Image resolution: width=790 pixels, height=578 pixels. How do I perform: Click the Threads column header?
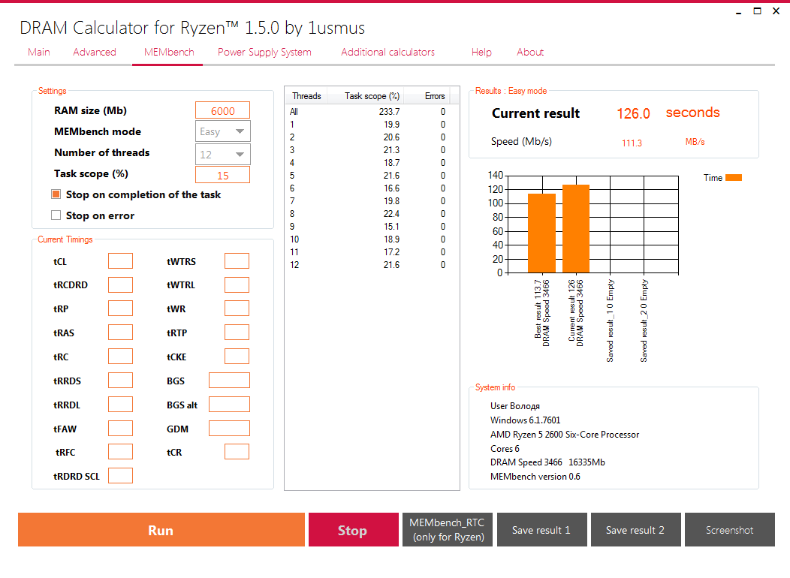tap(306, 95)
